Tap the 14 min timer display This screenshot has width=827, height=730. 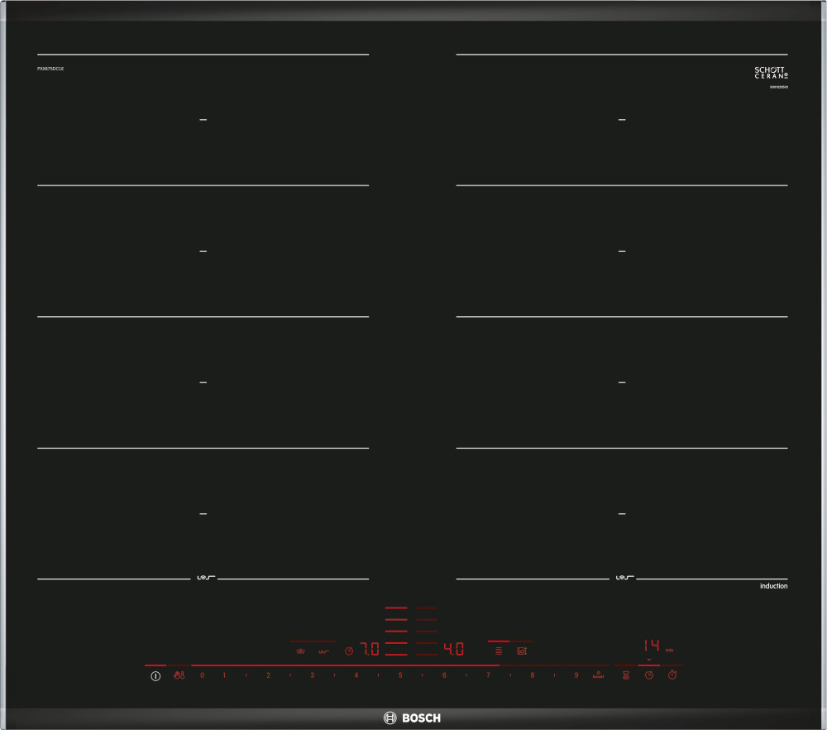(652, 646)
